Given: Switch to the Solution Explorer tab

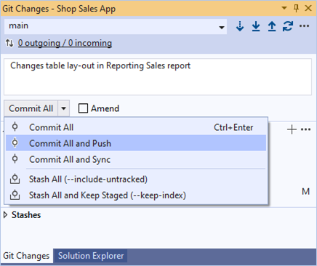Looking at the screenshot, I should 91,256.
